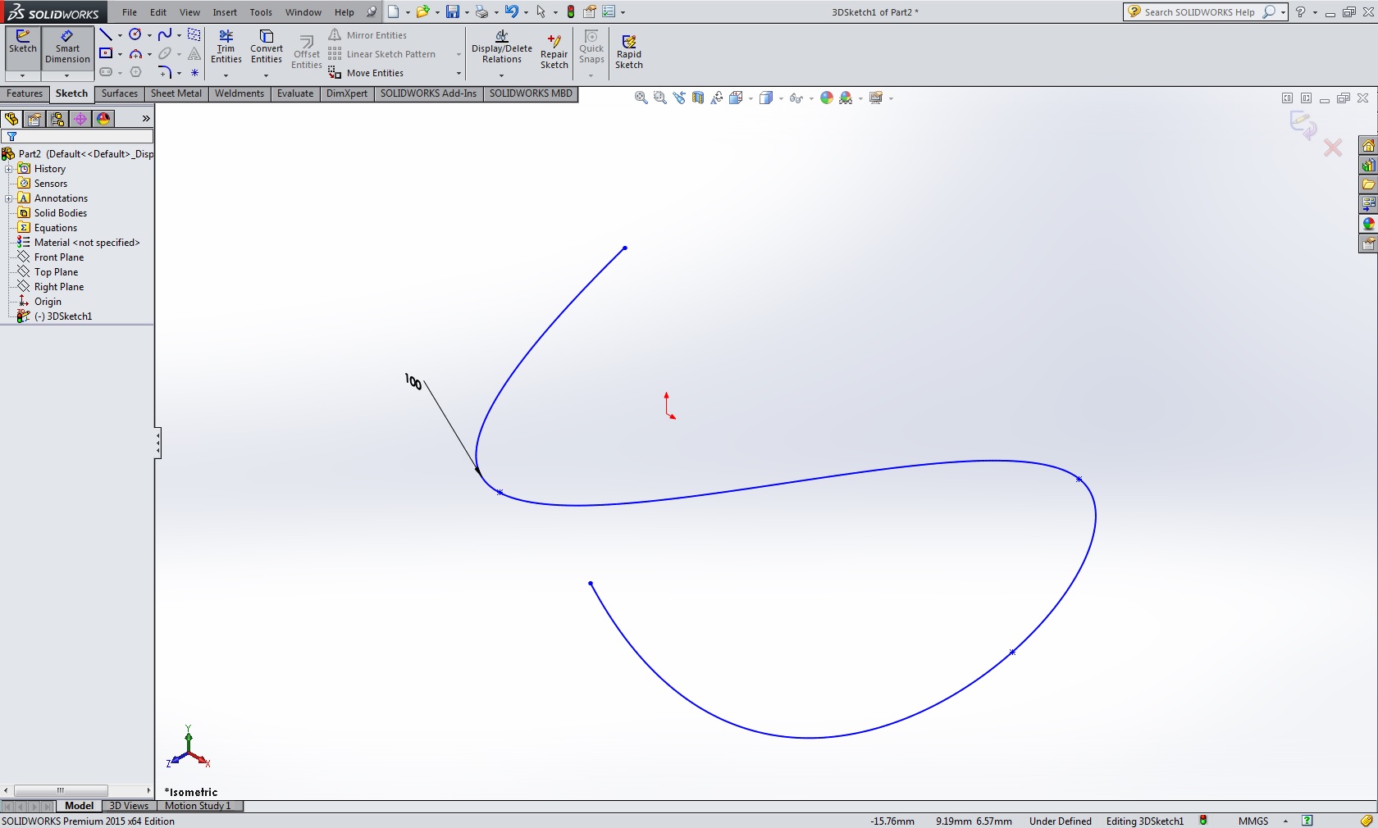1378x828 pixels.
Task: Select the Smart Dimension tool
Action: tap(67, 47)
